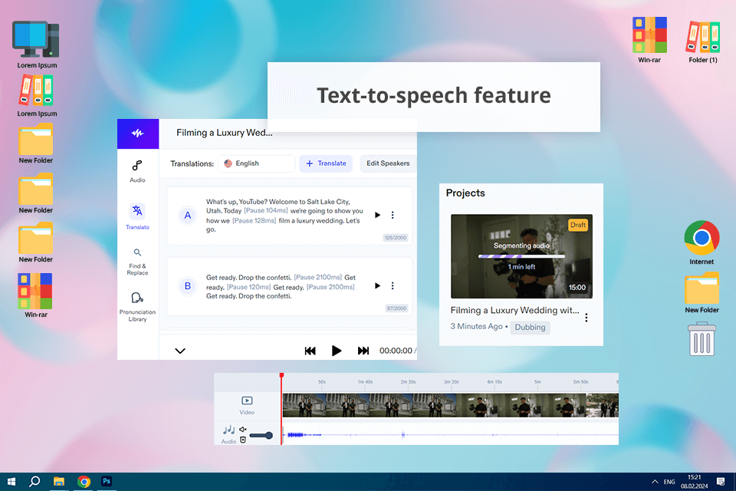Viewport: 736px width, 491px height.
Task: Open the Folder (1) desktop icon
Action: click(x=703, y=42)
